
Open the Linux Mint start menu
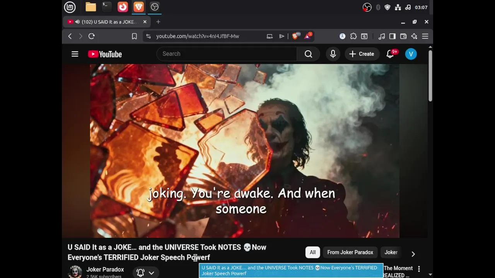click(x=70, y=7)
